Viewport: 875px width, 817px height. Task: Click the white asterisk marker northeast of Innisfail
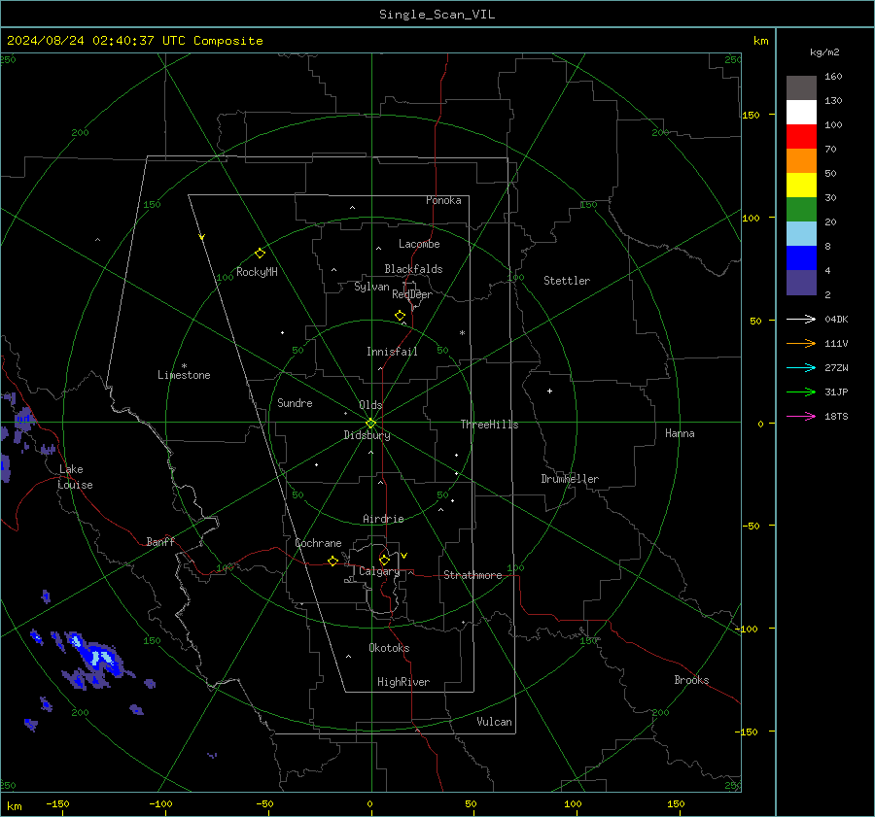tap(462, 333)
